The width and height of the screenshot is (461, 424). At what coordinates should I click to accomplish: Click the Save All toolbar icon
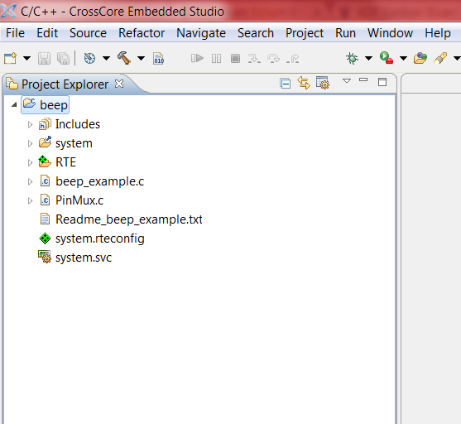point(63,58)
